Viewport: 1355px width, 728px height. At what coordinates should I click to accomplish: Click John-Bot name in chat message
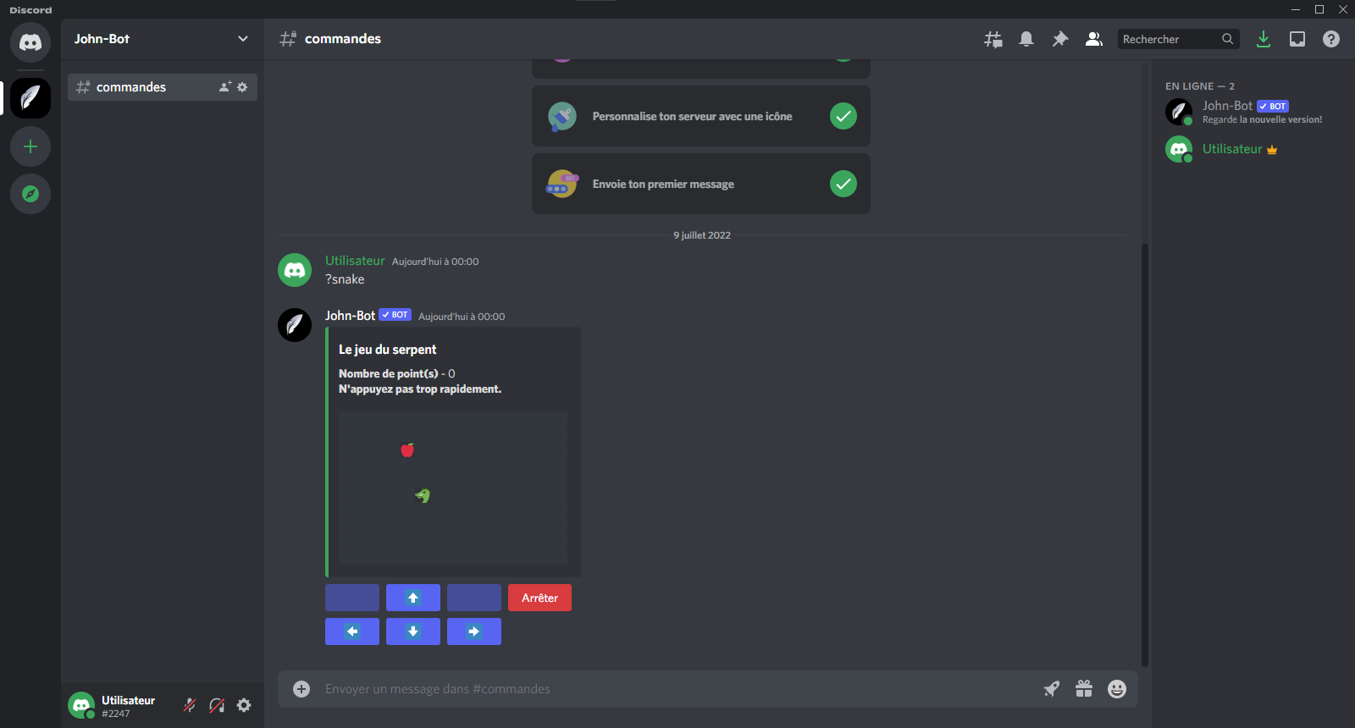click(x=350, y=316)
